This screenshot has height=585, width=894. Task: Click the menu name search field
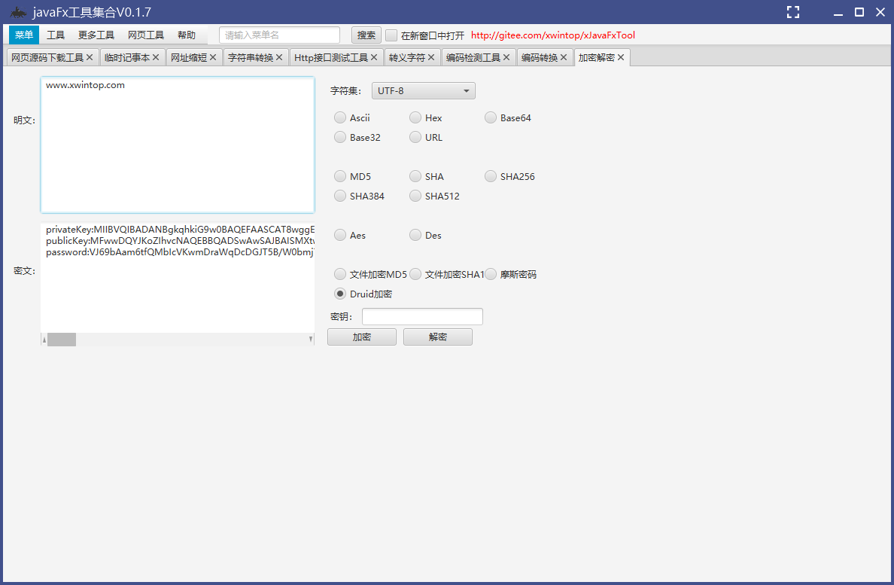tap(279, 35)
